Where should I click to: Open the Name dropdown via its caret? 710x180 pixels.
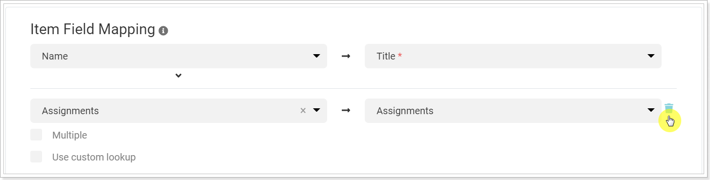(316, 56)
